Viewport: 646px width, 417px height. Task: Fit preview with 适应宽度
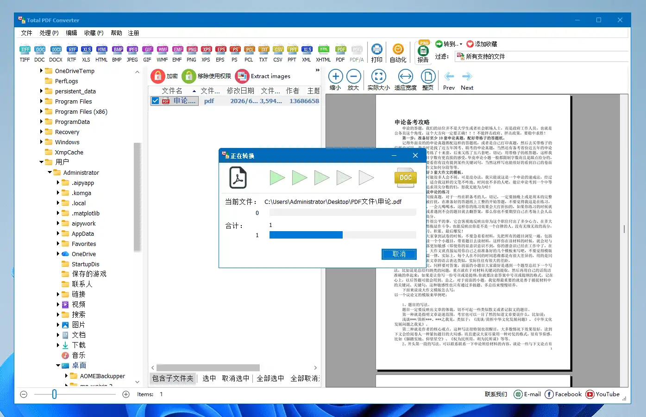[x=406, y=80]
